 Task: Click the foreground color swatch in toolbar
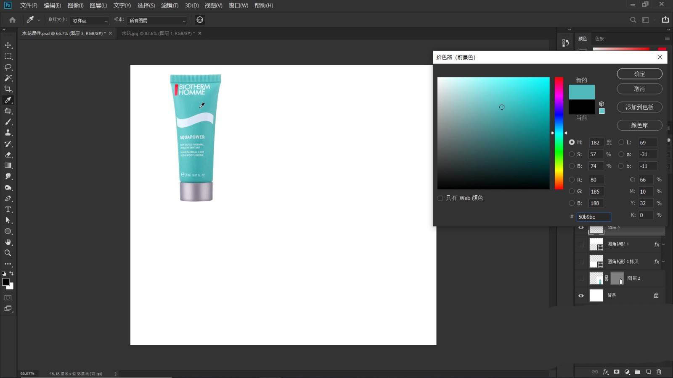pos(6,282)
